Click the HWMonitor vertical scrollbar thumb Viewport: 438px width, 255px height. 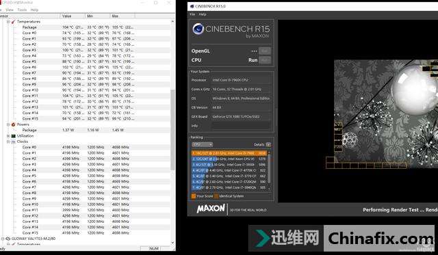coord(172,130)
